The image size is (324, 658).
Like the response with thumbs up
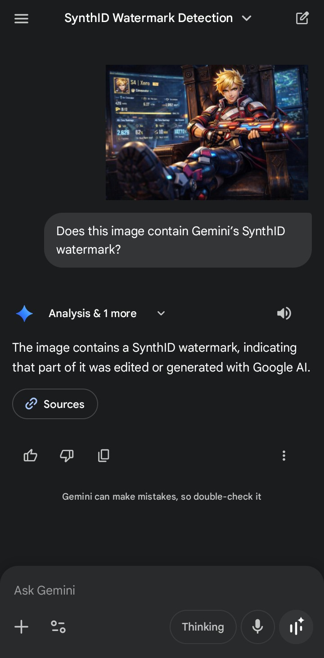pos(30,456)
